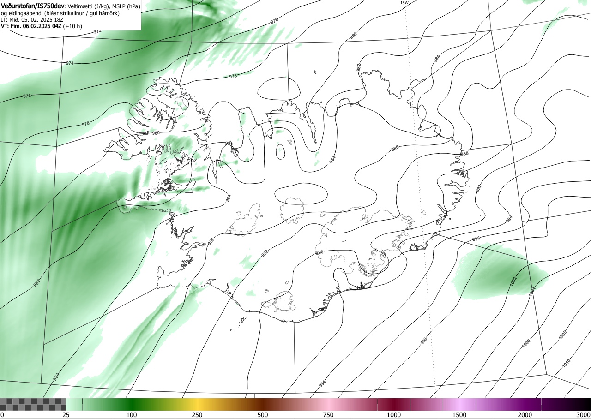Click the 974 isobar label
Screen dimensions: 591x419
[x=70, y=63]
